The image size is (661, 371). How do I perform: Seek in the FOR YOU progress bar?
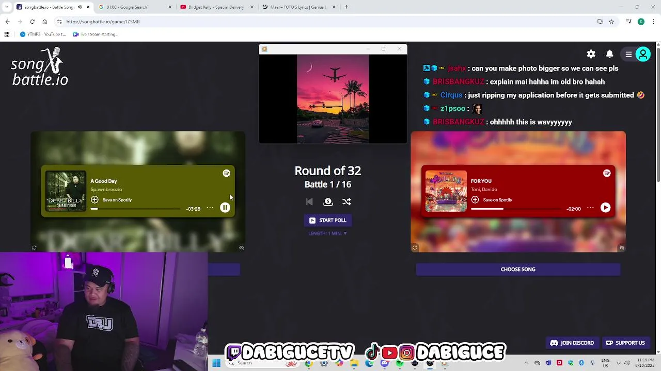point(516,209)
